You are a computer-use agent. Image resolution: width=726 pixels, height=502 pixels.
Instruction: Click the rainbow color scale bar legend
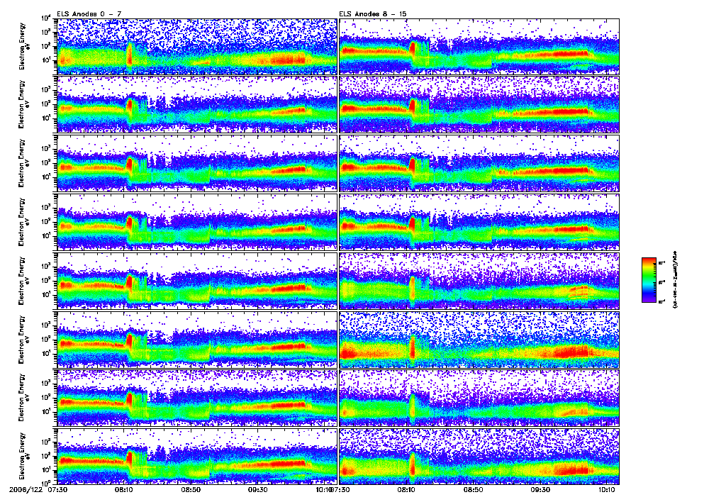point(649,280)
